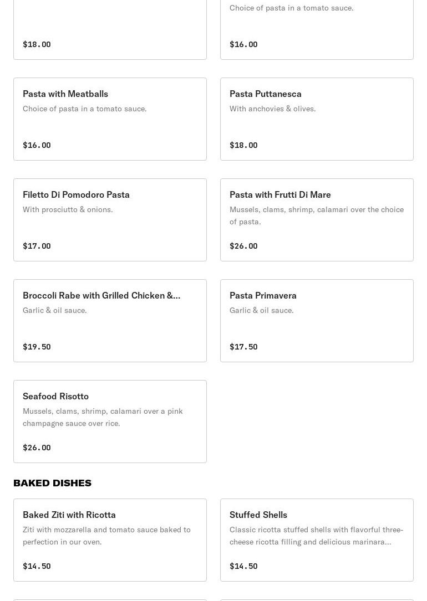Open the Pasta with Meatballs item
427x601 pixels.
(110, 119)
